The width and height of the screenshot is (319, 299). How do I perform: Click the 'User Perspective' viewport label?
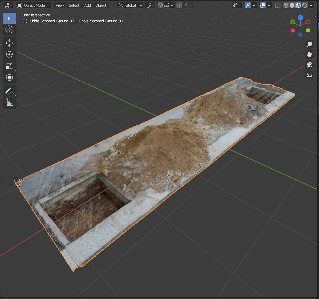pos(36,15)
